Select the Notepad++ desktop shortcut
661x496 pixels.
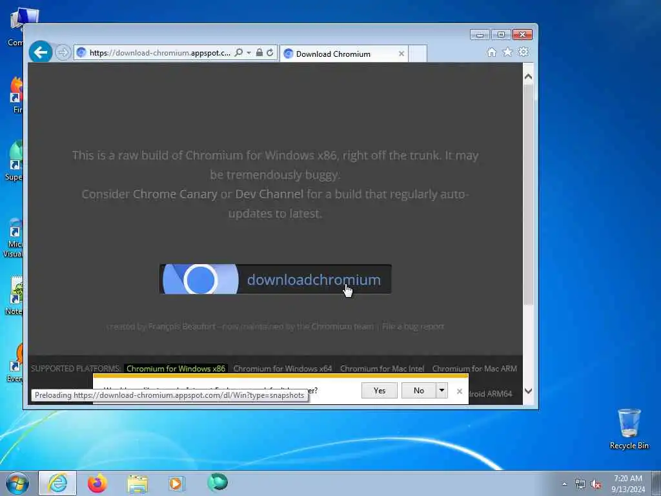point(15,296)
